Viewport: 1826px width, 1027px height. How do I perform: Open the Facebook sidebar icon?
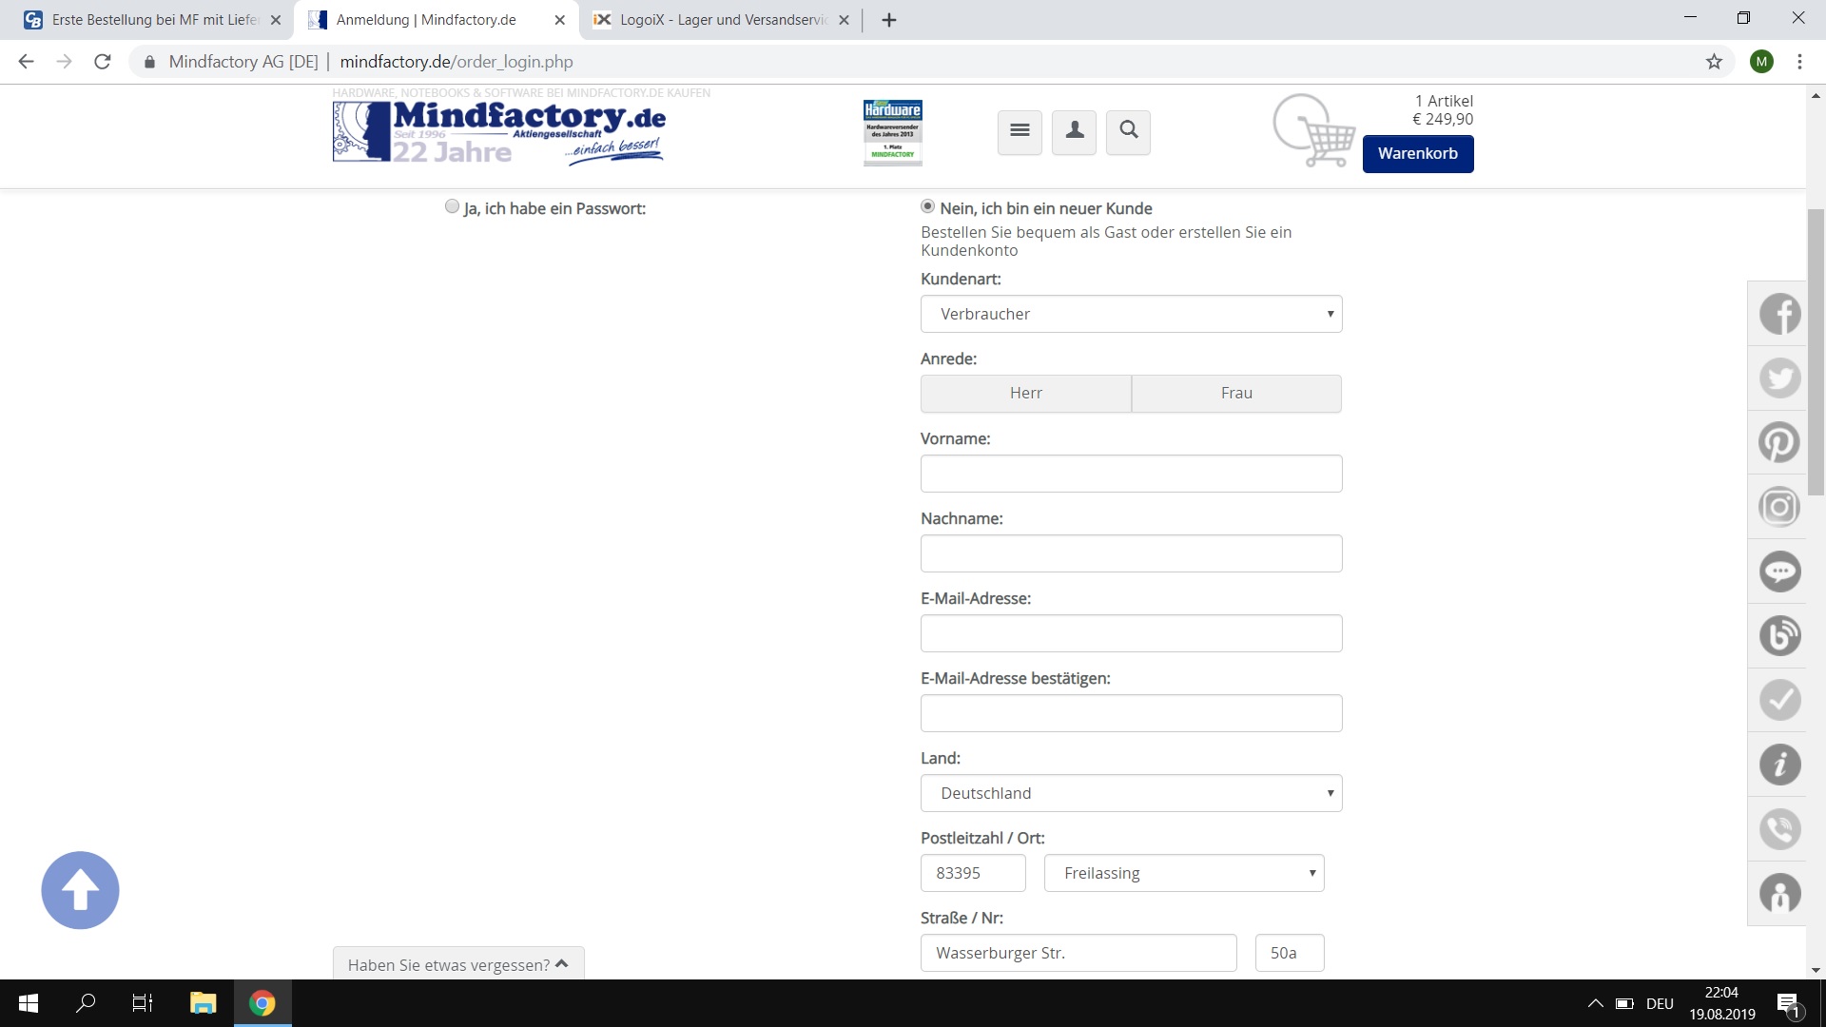click(x=1779, y=314)
